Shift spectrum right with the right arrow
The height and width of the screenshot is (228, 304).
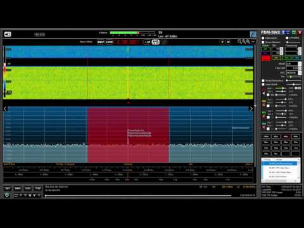(x=251, y=109)
